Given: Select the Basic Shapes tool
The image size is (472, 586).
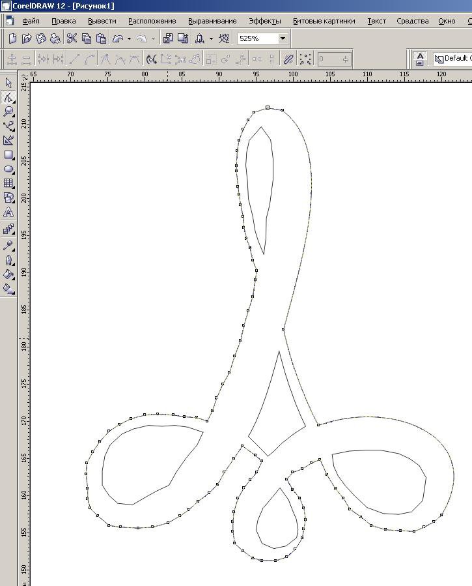Looking at the screenshot, I should 8,198.
